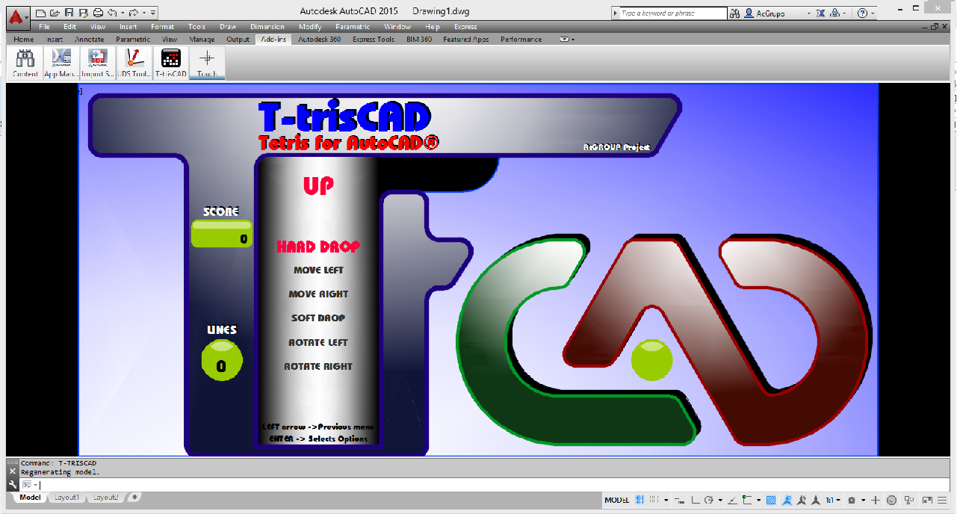Open the Undo history dropdown arrow
The height and width of the screenshot is (514, 957).
[x=123, y=13]
